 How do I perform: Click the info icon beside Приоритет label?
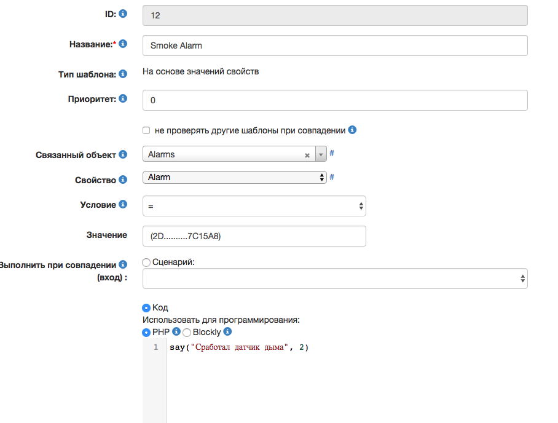tap(123, 98)
